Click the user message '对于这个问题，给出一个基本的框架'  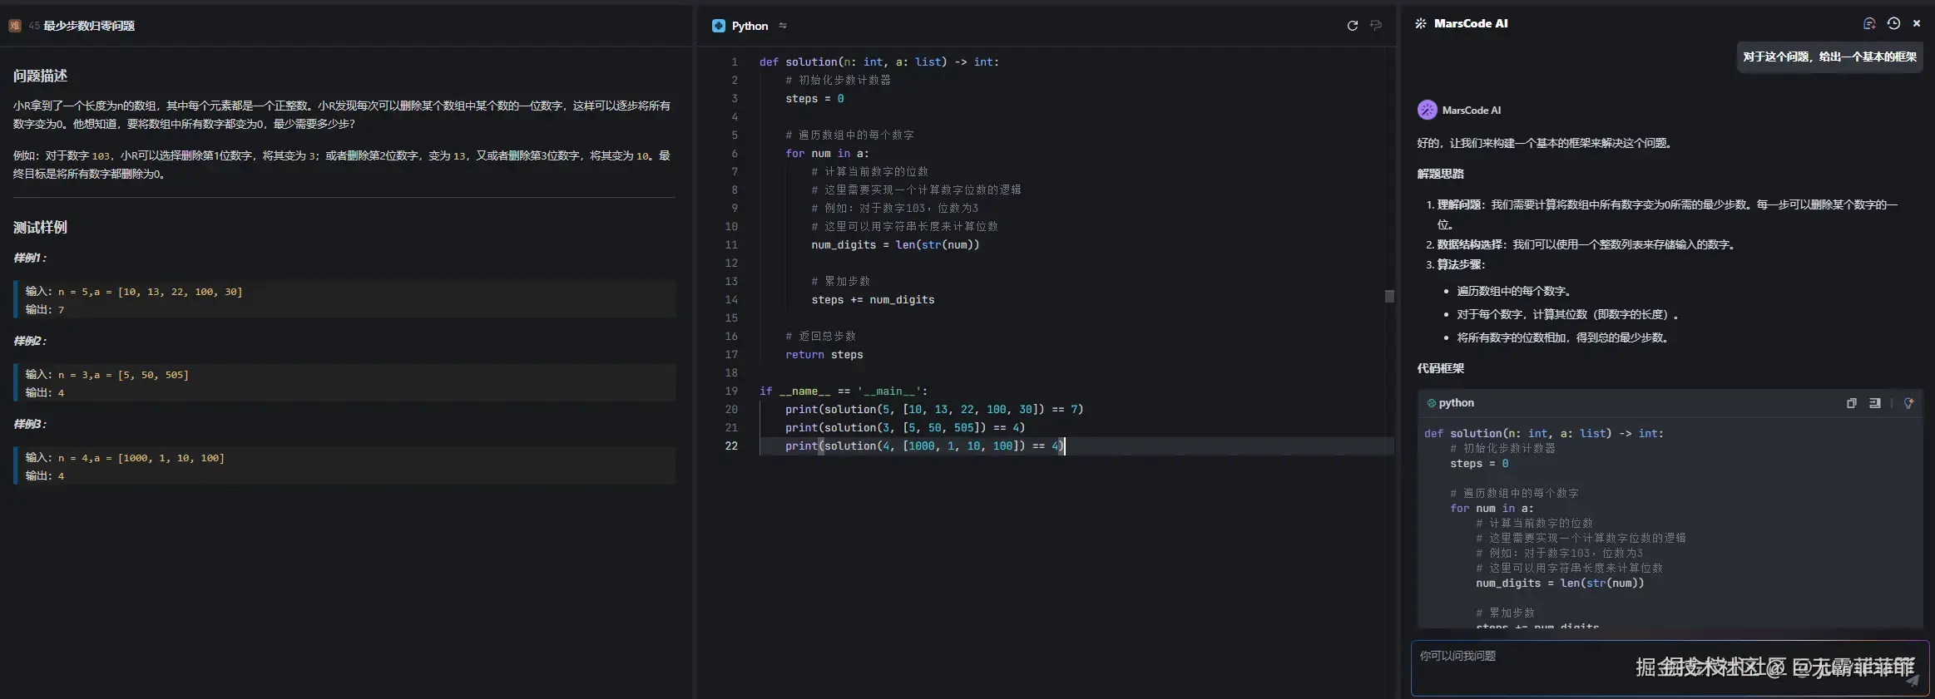(1829, 57)
